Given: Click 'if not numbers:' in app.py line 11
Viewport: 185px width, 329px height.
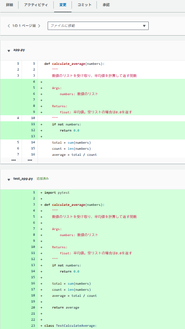Looking at the screenshot, I should [x=67, y=125].
